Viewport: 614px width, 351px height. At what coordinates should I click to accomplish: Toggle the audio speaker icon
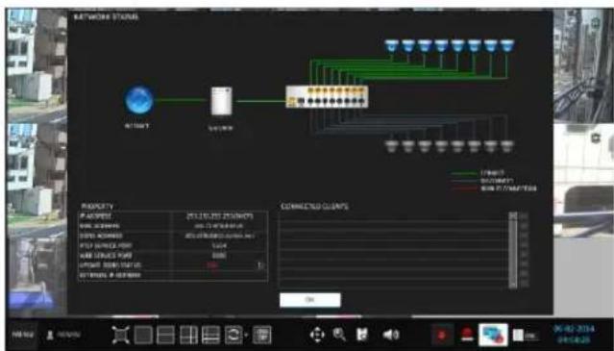(390, 335)
